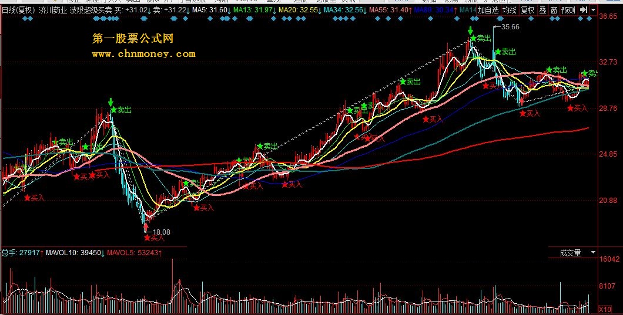Click the MA55: 31.40 label
This screenshot has height=315, width=623.
point(390,10)
